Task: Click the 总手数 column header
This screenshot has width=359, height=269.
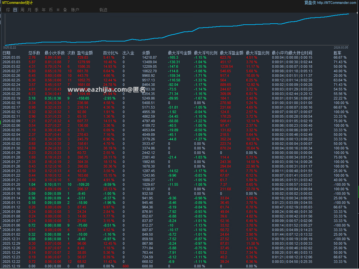Action: 34,53
